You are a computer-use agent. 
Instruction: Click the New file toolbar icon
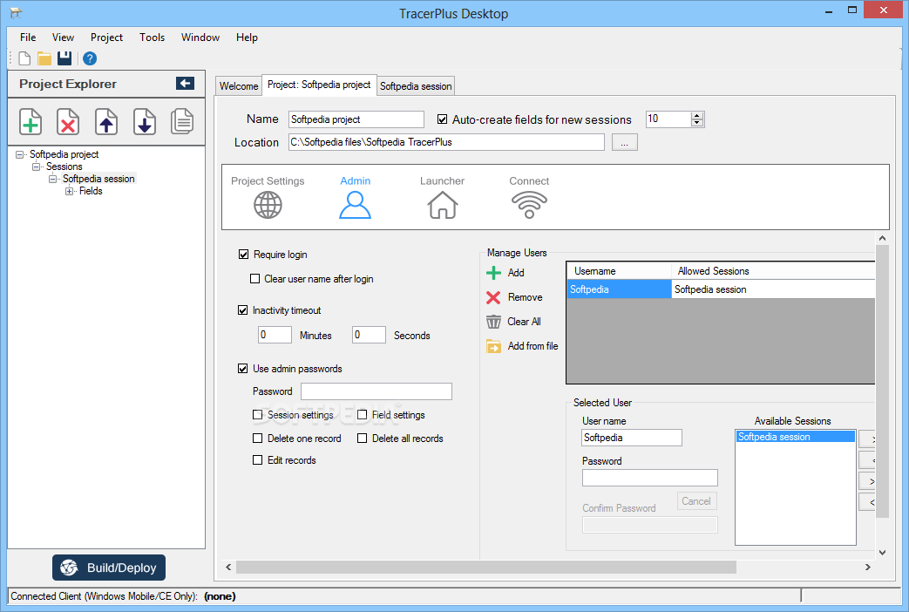pos(25,58)
